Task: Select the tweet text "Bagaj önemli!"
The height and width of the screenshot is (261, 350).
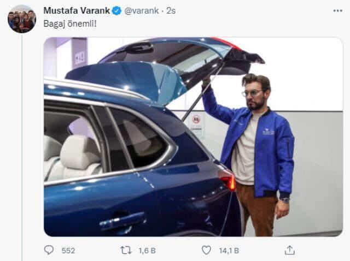Action: coord(65,25)
